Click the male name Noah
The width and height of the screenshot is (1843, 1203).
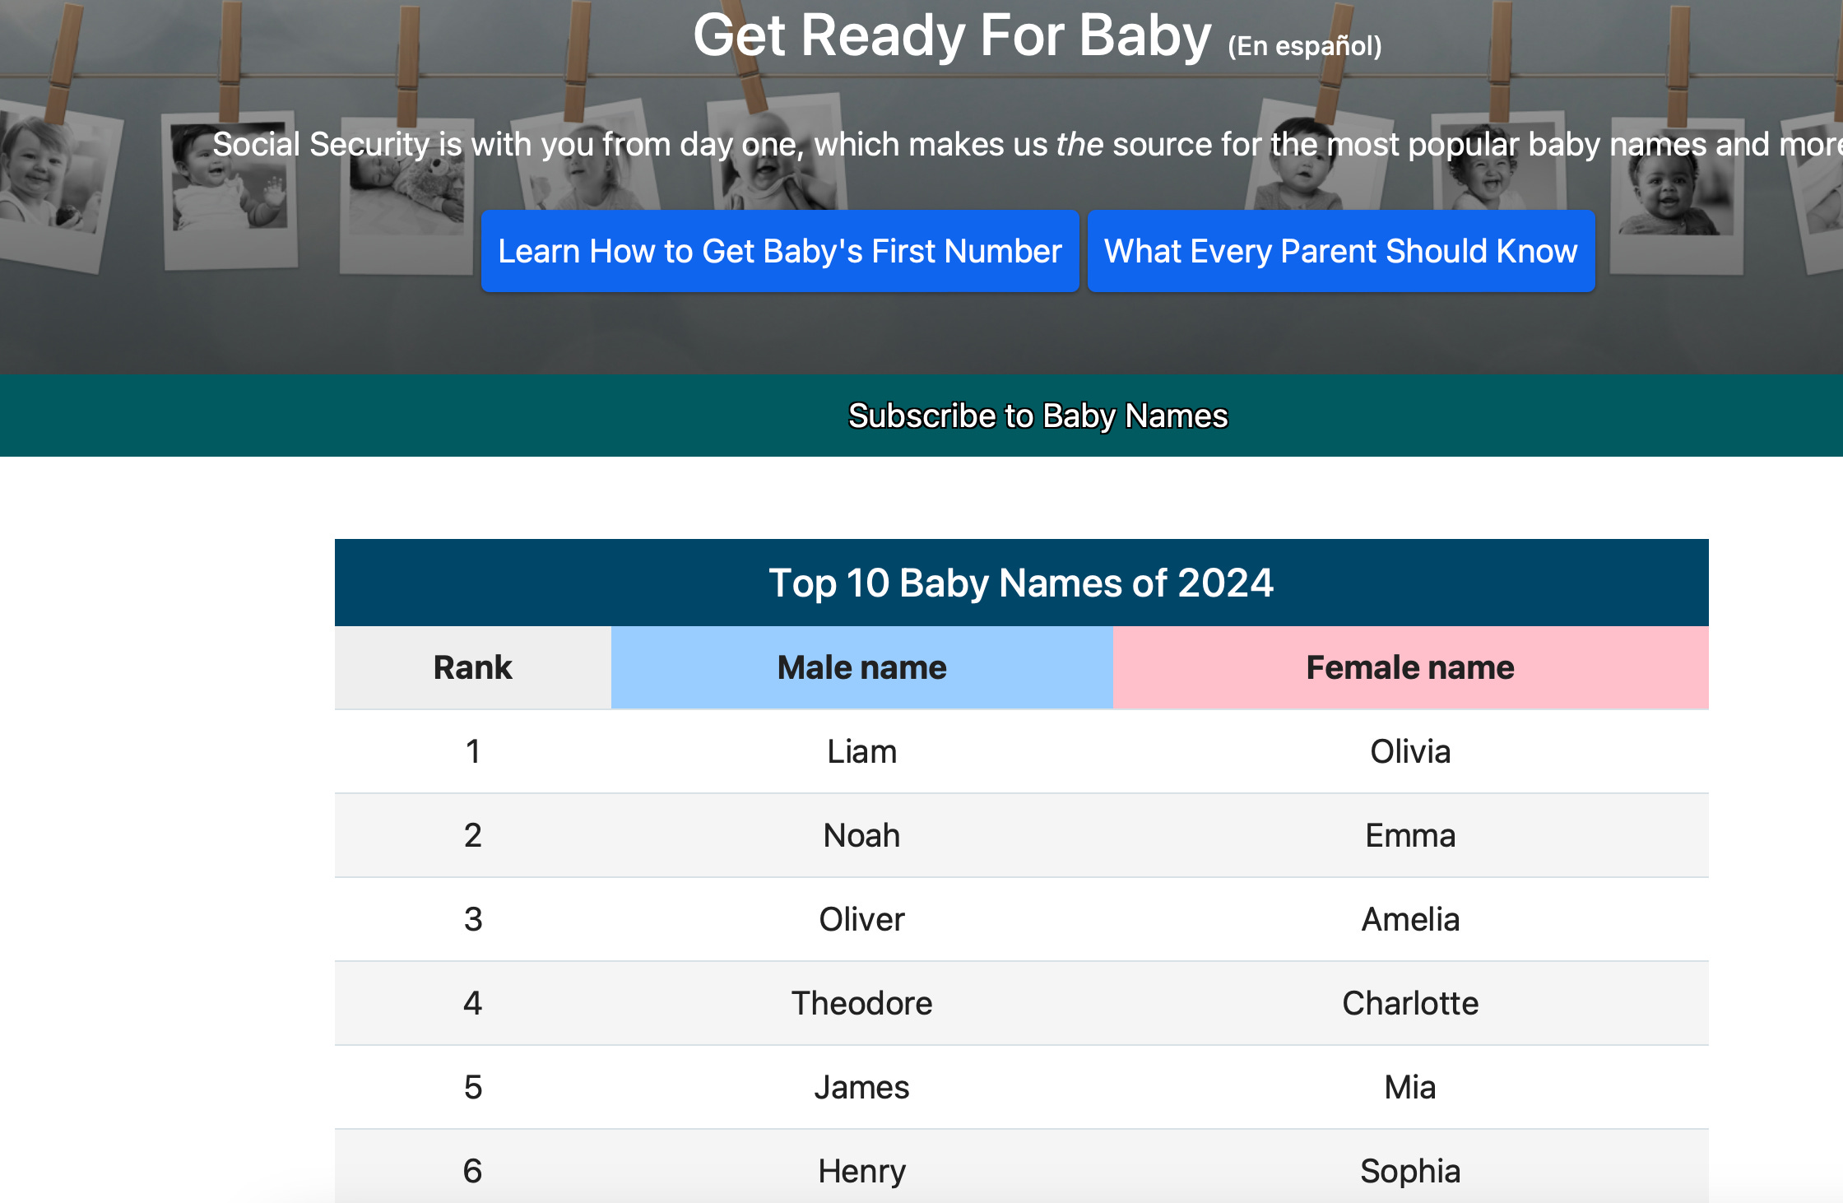[x=861, y=835]
